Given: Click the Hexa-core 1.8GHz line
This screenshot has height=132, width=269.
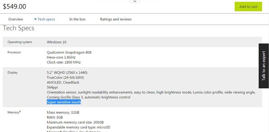Looking at the screenshot, I should pos(61,57).
